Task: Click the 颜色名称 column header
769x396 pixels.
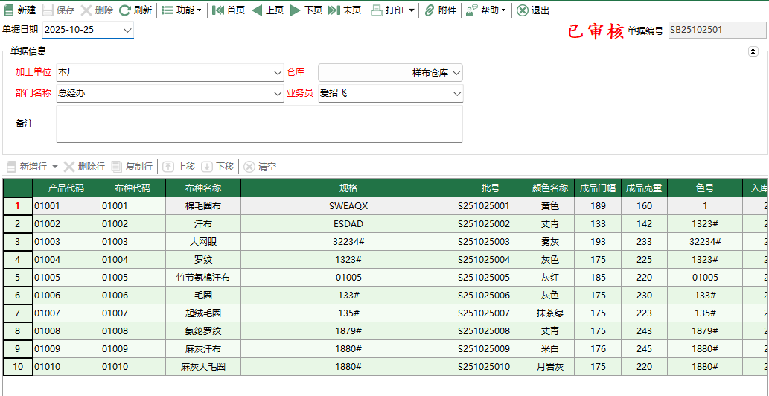Action: click(550, 188)
